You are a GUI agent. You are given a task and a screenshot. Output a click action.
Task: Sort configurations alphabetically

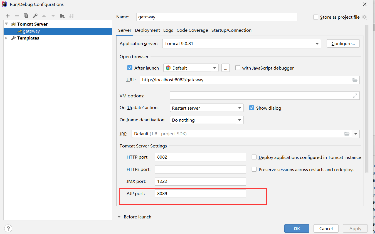click(x=71, y=16)
